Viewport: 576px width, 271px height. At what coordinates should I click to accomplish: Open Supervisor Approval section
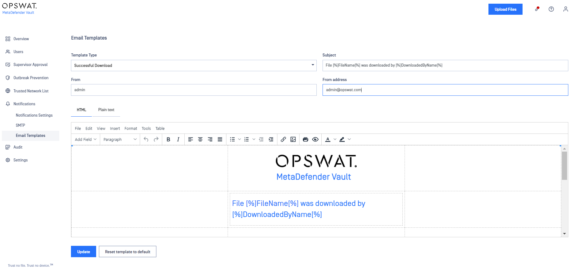point(30,65)
